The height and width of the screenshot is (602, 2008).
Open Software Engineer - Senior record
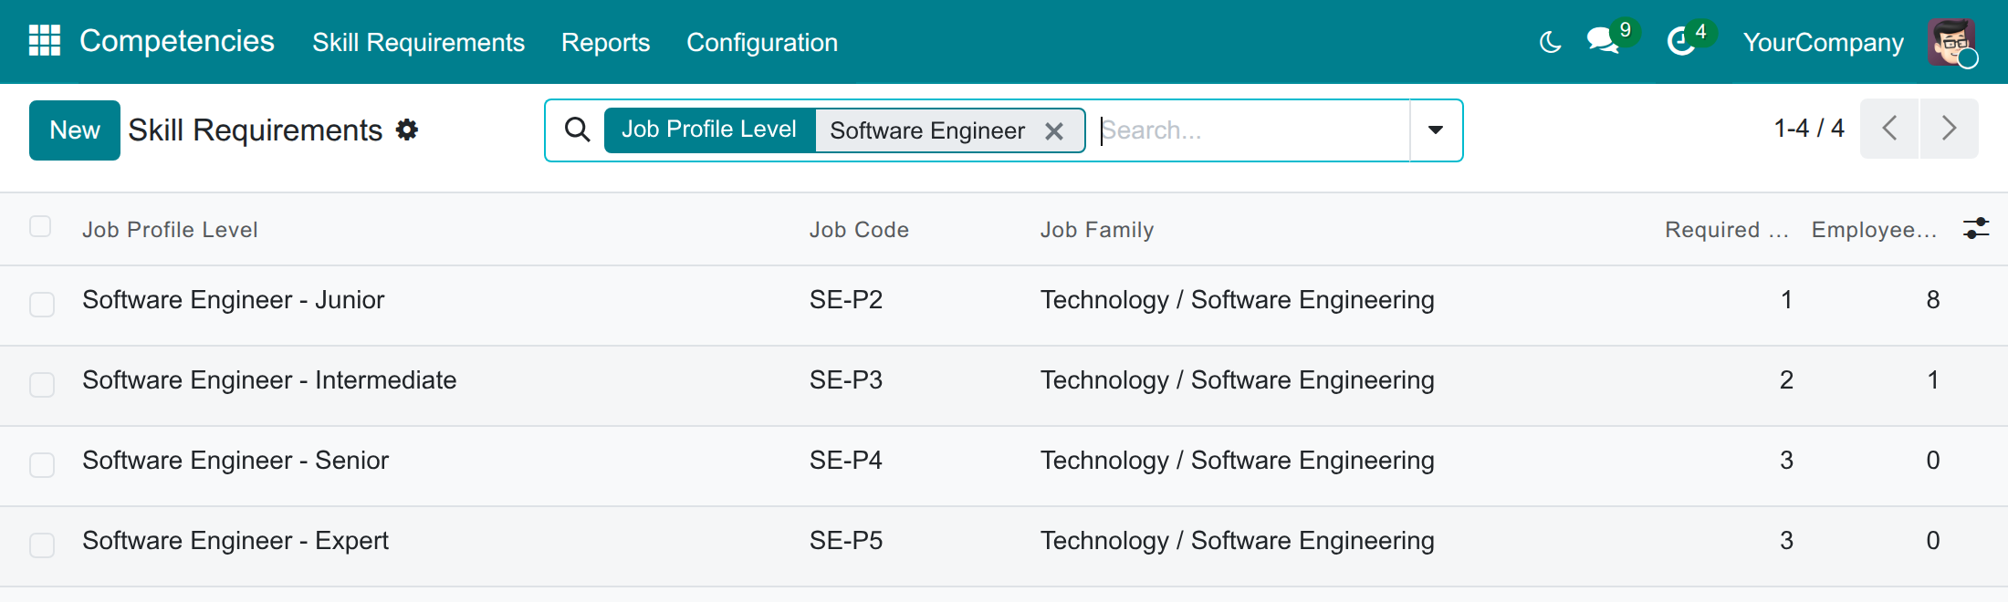235,461
